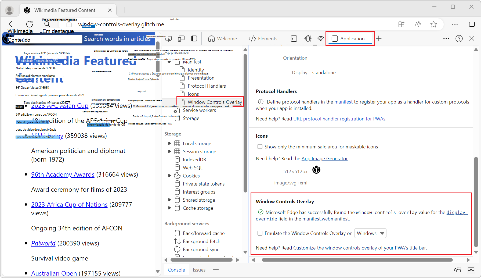Open URL protocol handler registration link
Image resolution: width=481 pixels, height=278 pixels.
tap(339, 119)
